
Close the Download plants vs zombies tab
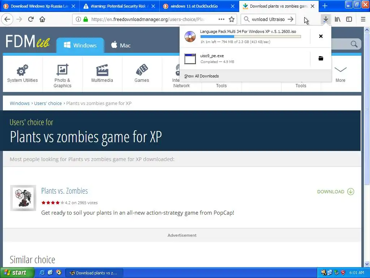point(313,6)
